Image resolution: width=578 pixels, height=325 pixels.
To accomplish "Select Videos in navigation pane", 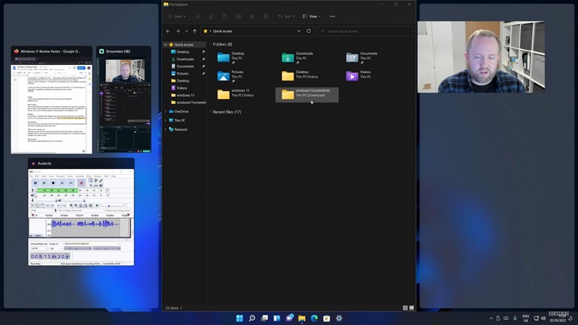I will coord(182,88).
